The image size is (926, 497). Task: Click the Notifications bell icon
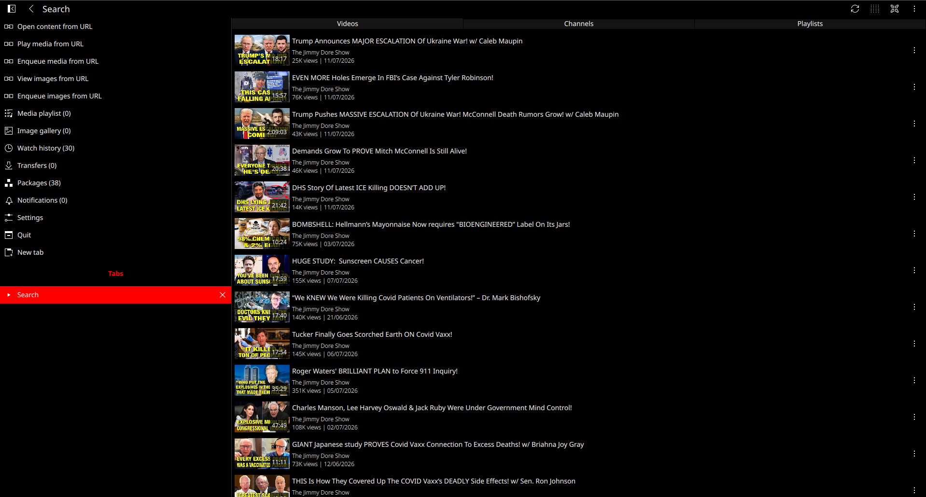(9, 200)
